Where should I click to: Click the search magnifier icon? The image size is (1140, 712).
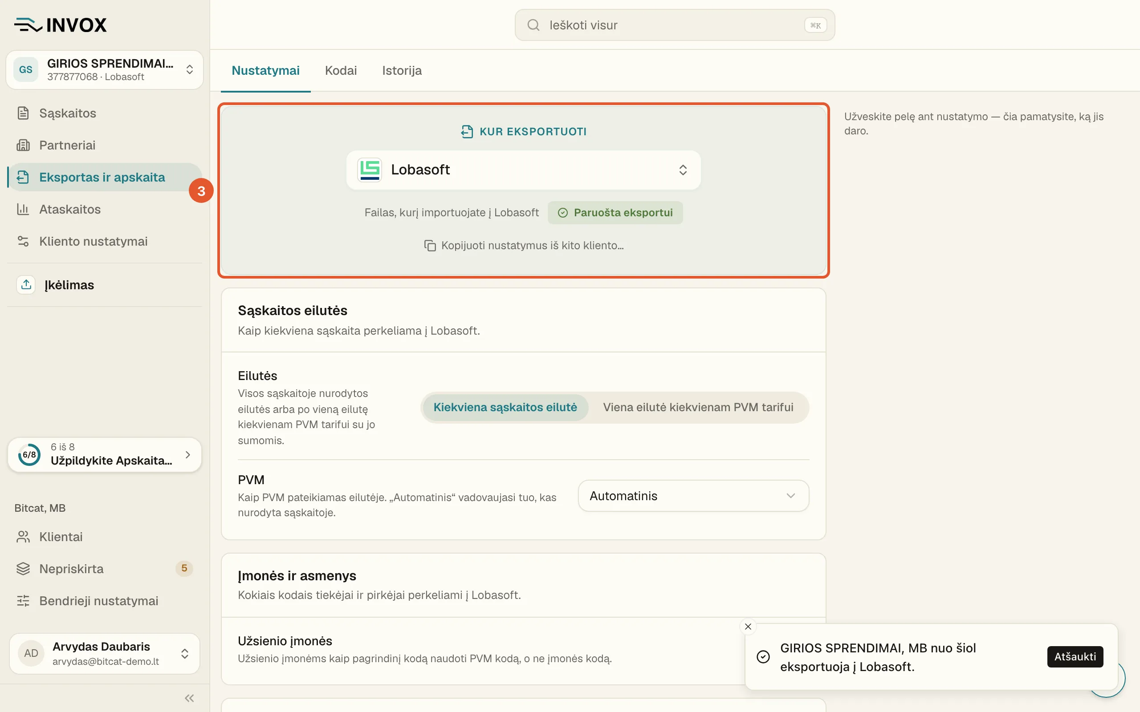pyautogui.click(x=533, y=25)
